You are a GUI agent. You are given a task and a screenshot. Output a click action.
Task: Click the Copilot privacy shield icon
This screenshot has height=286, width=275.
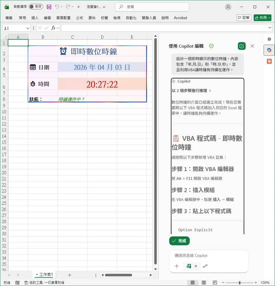[x=211, y=46]
